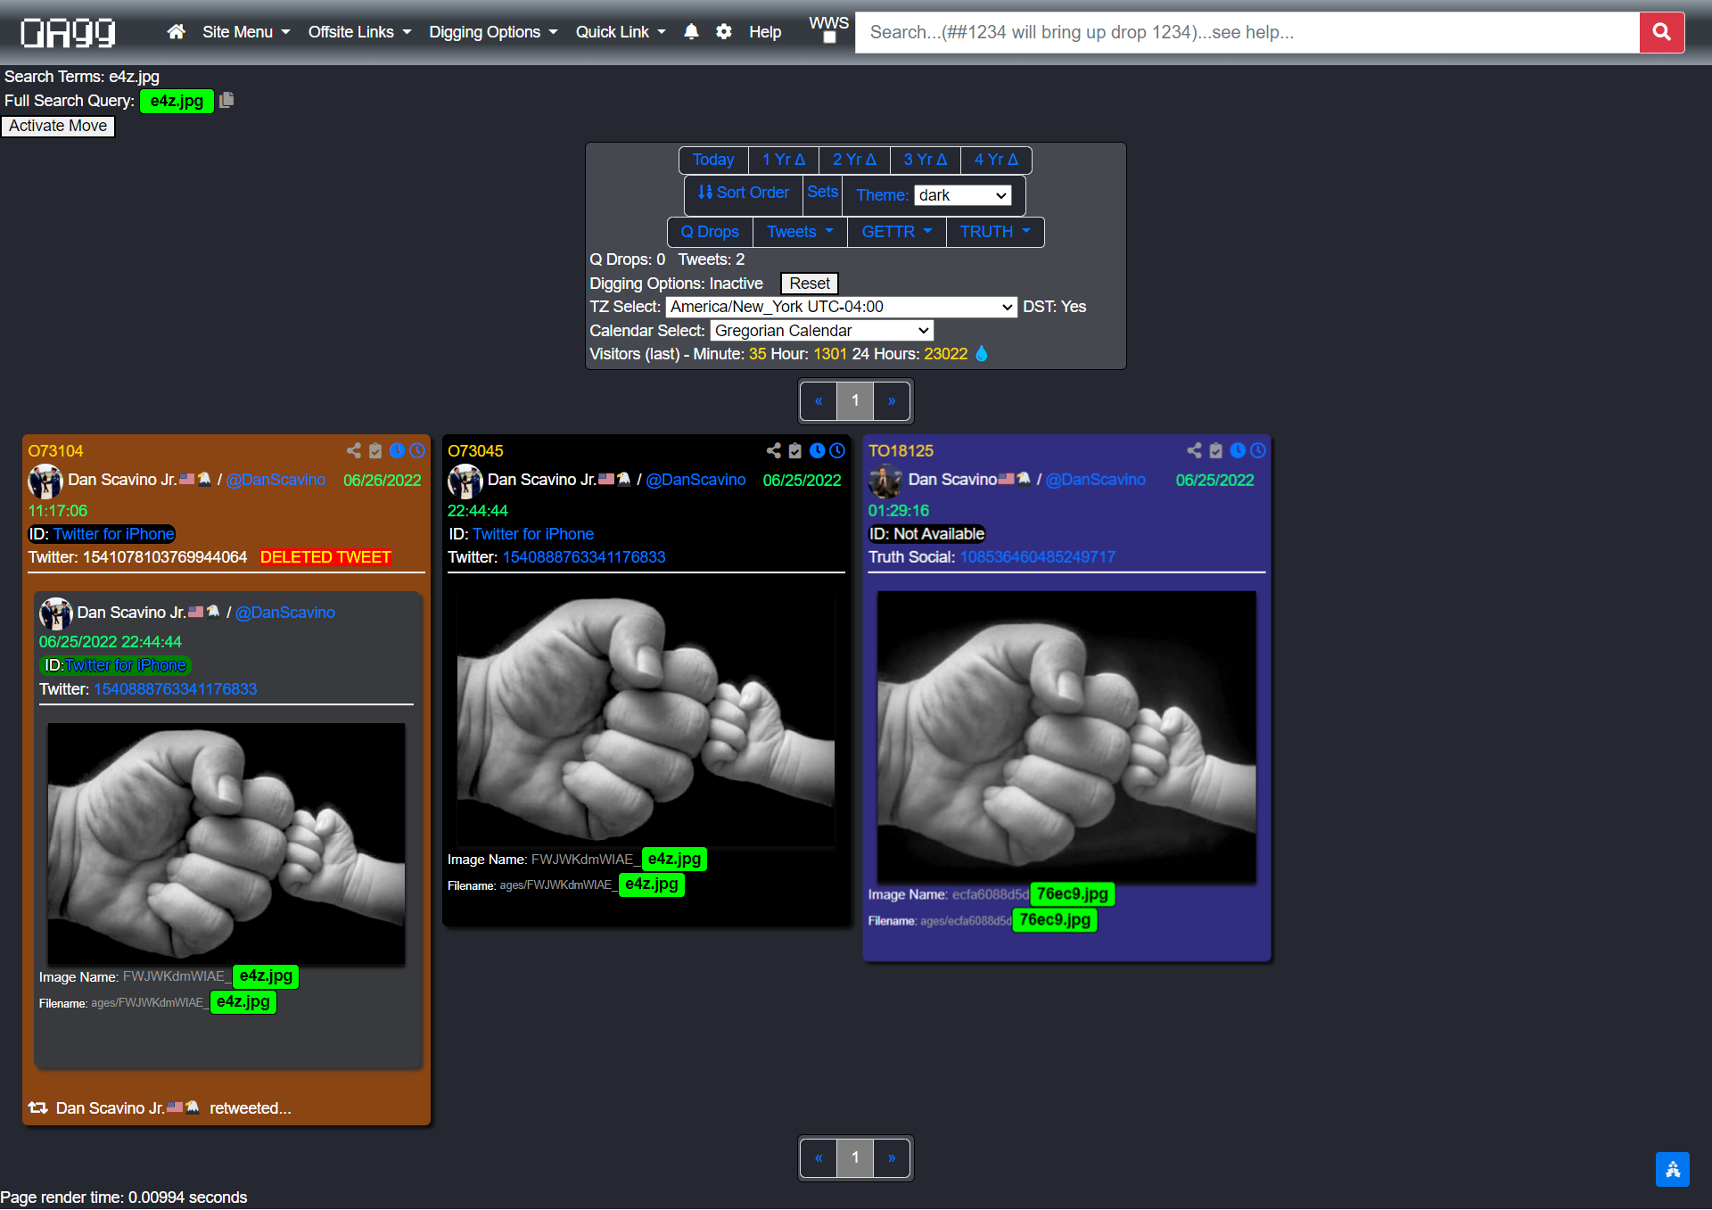Select the 2 Yr Δ tab
This screenshot has width=1712, height=1210.
coord(854,160)
